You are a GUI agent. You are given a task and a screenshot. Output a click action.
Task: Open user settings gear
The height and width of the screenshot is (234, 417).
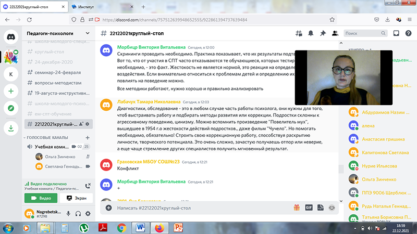[x=88, y=214]
